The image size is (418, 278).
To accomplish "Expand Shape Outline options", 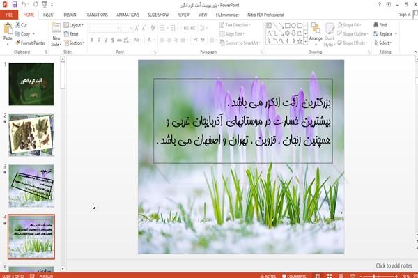I will pyautogui.click(x=353, y=34).
